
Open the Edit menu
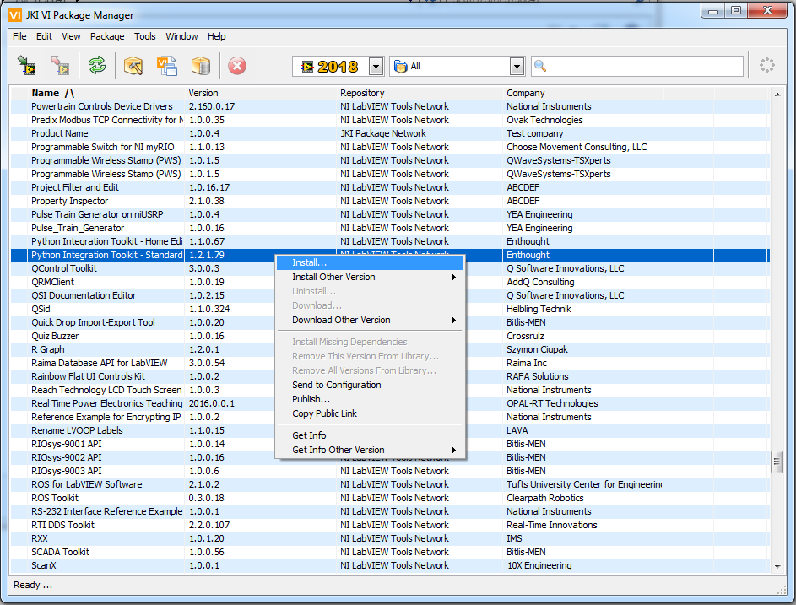tap(44, 36)
